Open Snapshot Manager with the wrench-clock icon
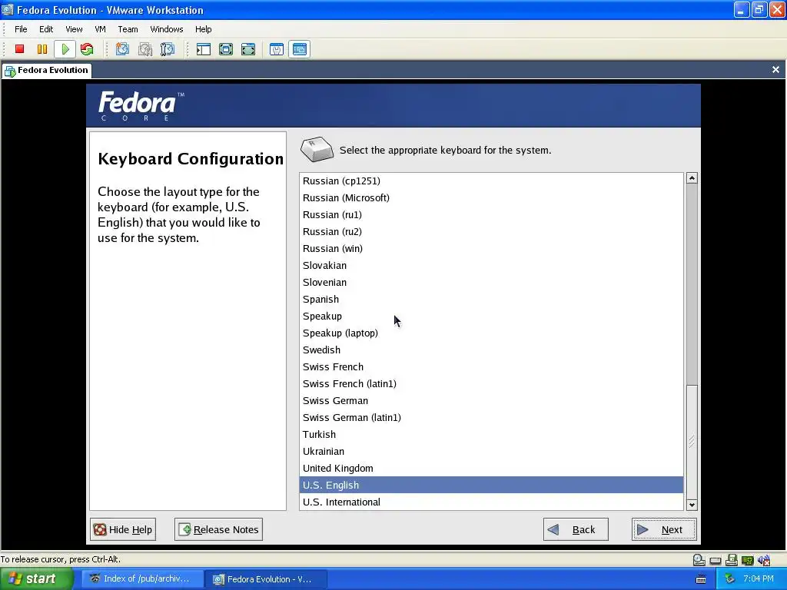Screen dimensions: 787x590 point(168,49)
